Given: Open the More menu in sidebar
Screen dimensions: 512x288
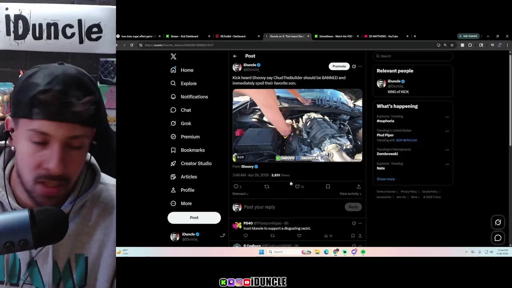Looking at the screenshot, I should click(181, 203).
